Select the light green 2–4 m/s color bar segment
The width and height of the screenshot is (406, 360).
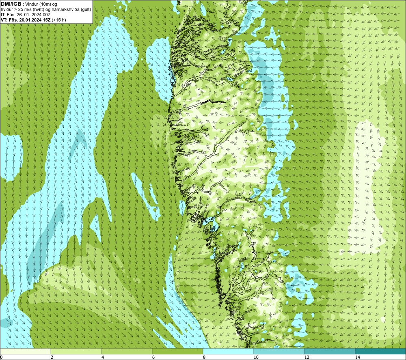[76, 351]
